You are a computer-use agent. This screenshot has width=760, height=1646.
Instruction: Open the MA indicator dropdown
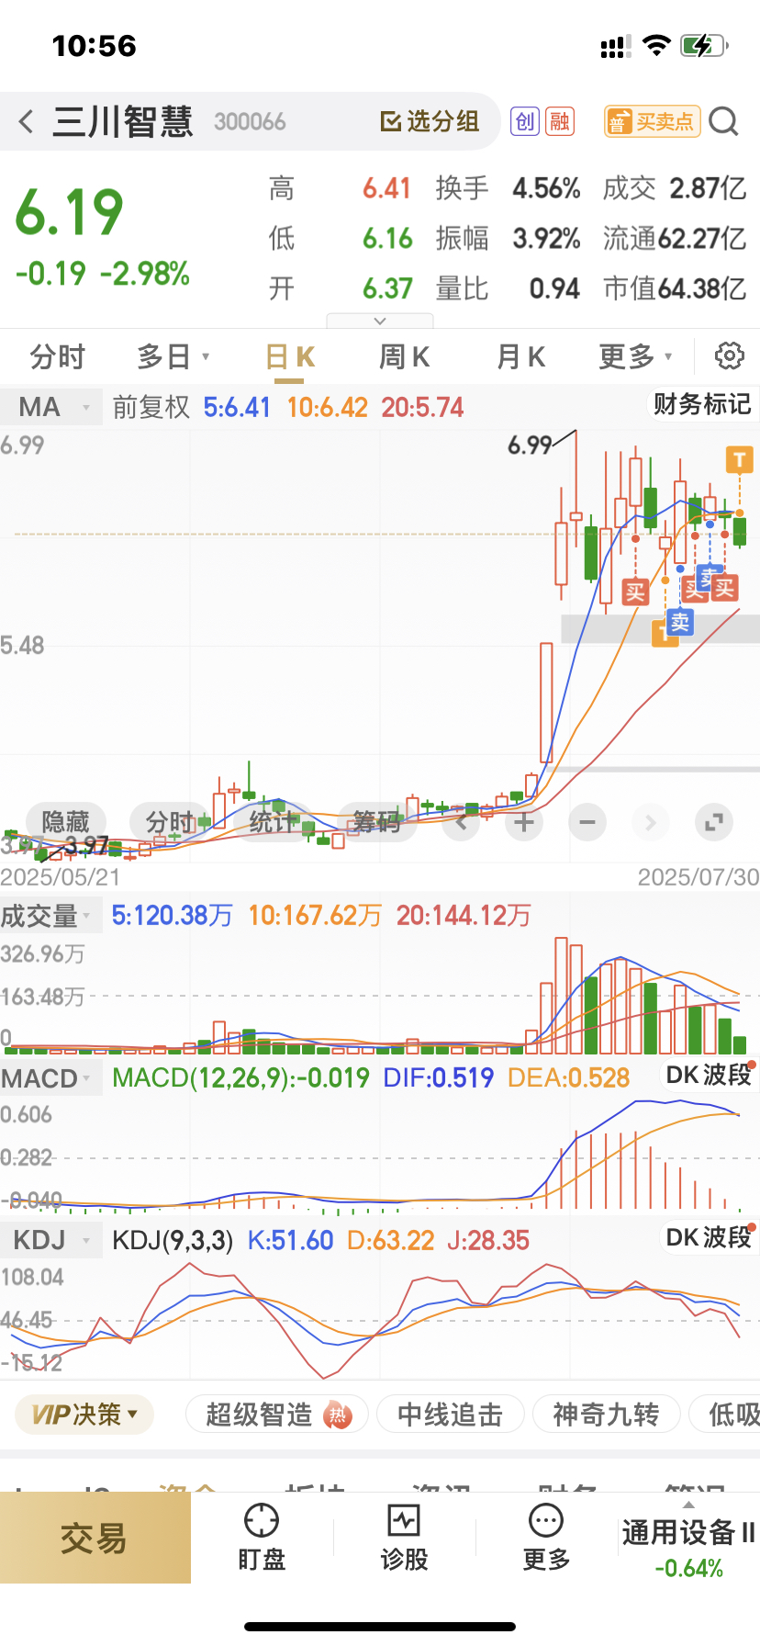[50, 407]
